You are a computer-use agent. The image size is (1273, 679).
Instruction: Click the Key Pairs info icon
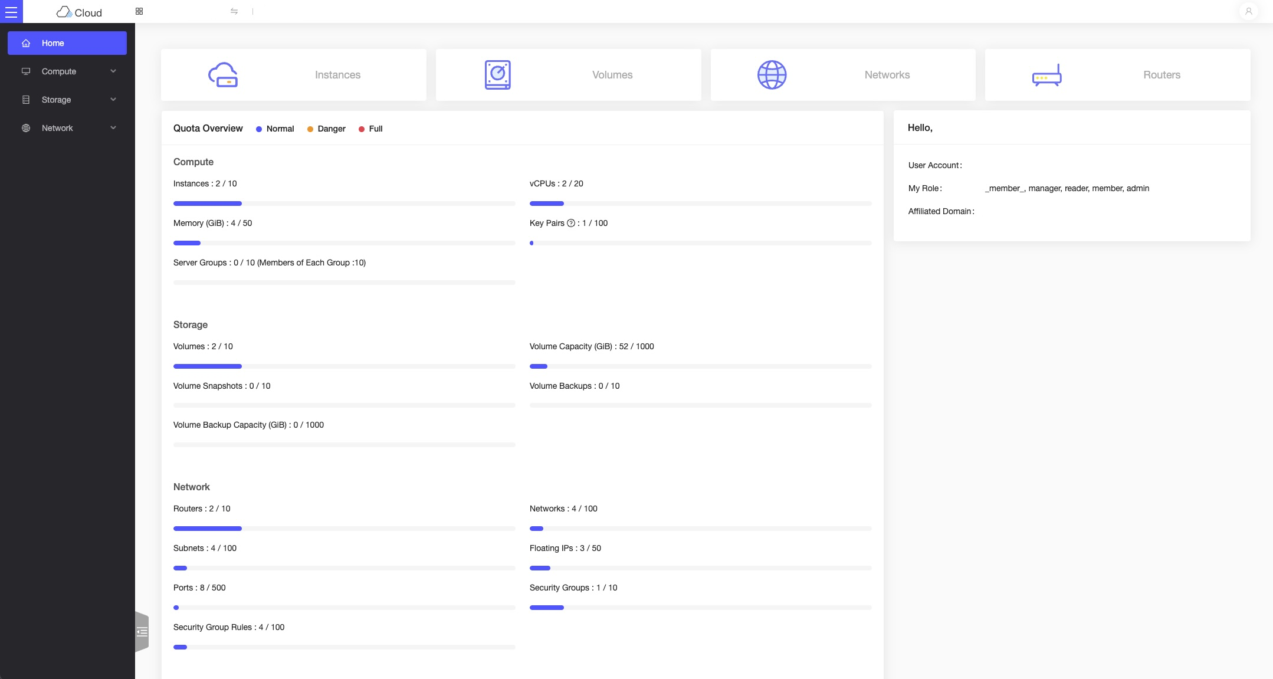point(570,222)
